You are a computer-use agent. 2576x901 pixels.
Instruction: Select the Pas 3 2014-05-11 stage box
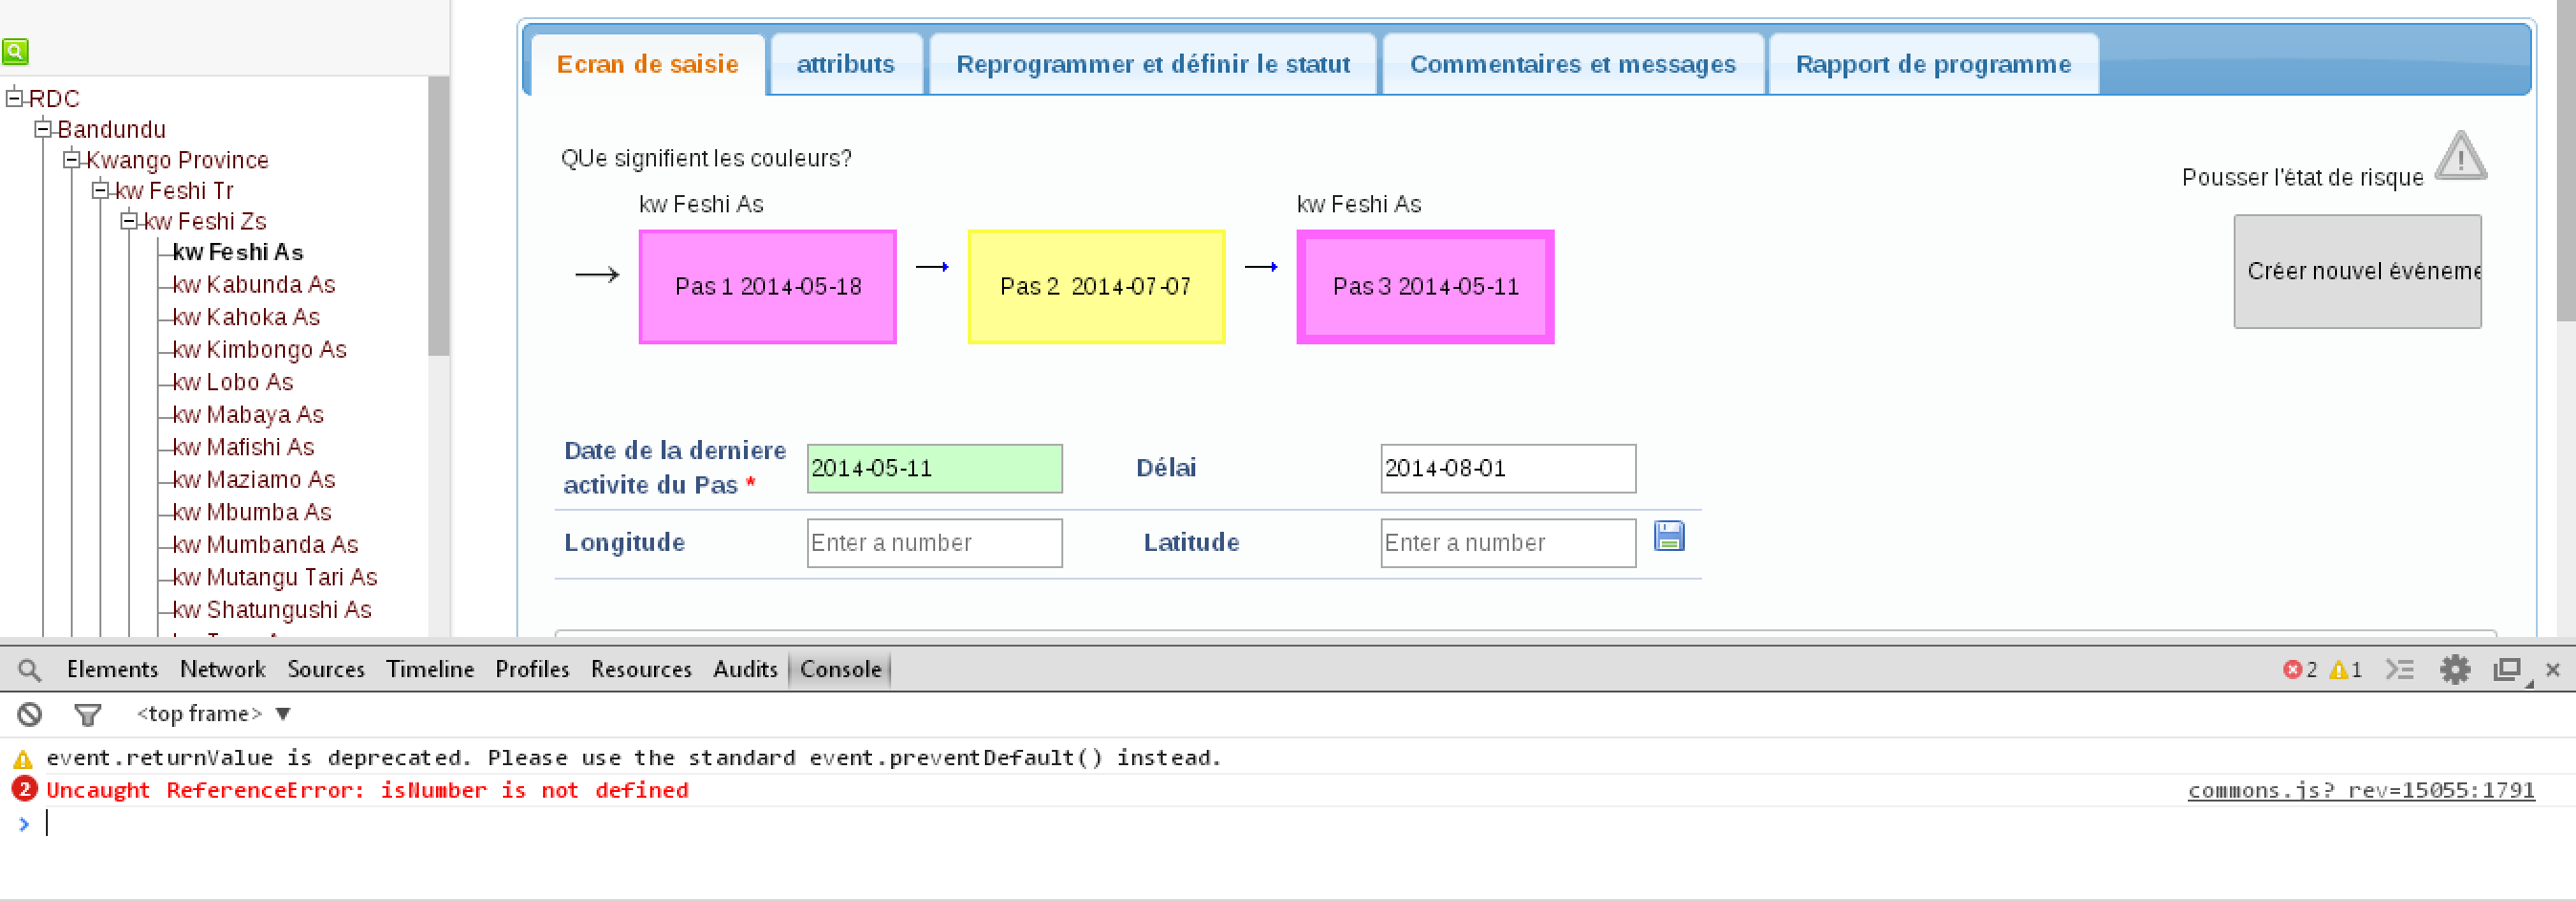point(1425,287)
